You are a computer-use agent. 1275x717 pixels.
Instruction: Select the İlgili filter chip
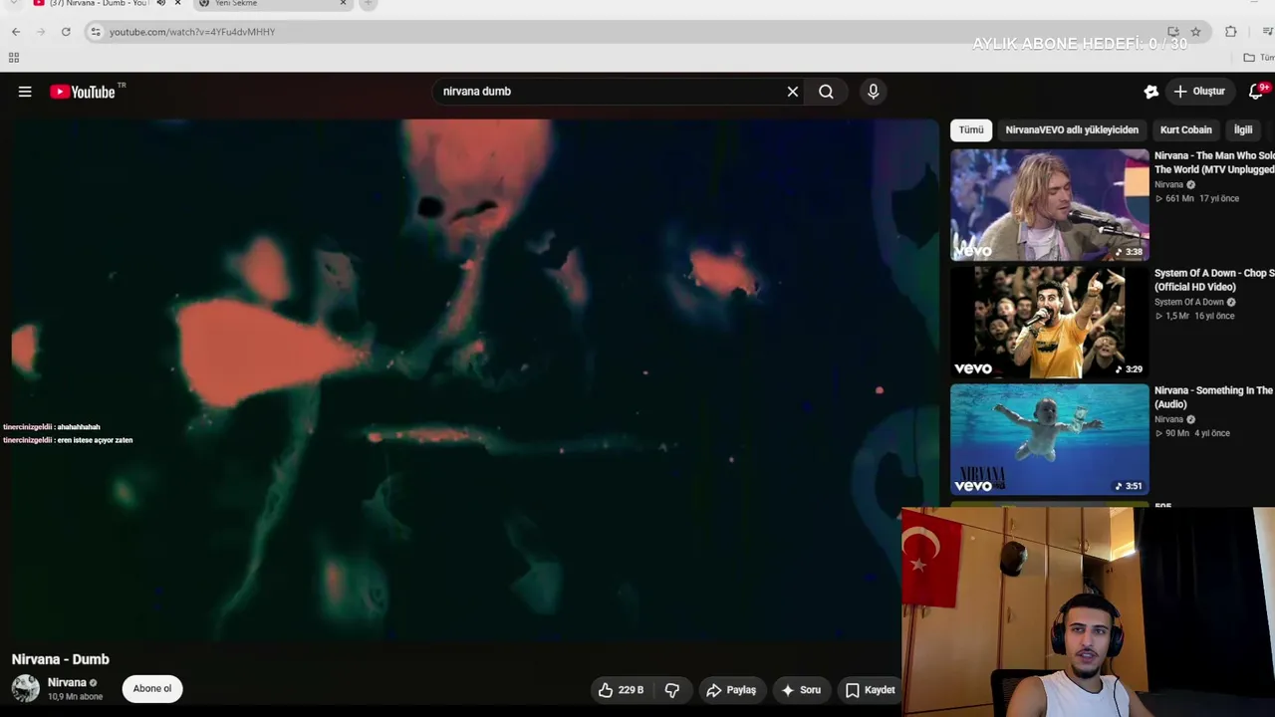pyautogui.click(x=1243, y=129)
